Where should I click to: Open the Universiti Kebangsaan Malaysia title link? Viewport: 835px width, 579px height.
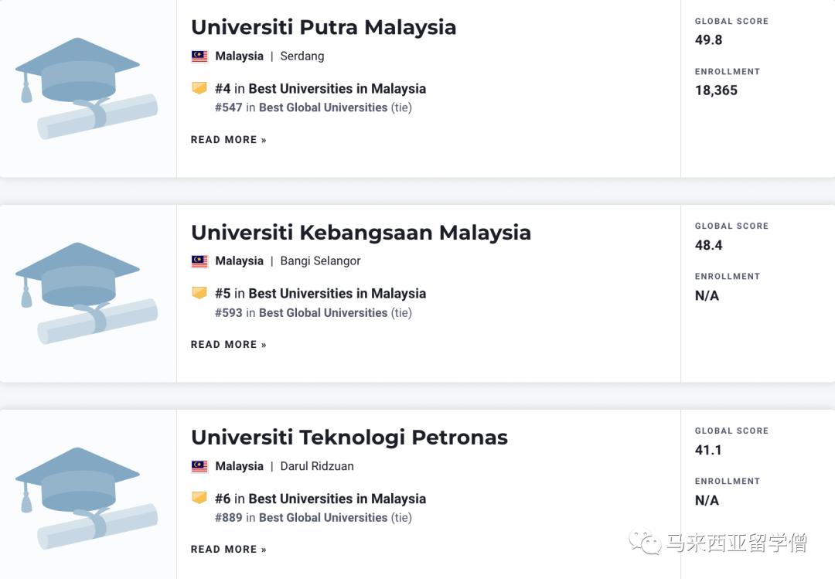(360, 233)
